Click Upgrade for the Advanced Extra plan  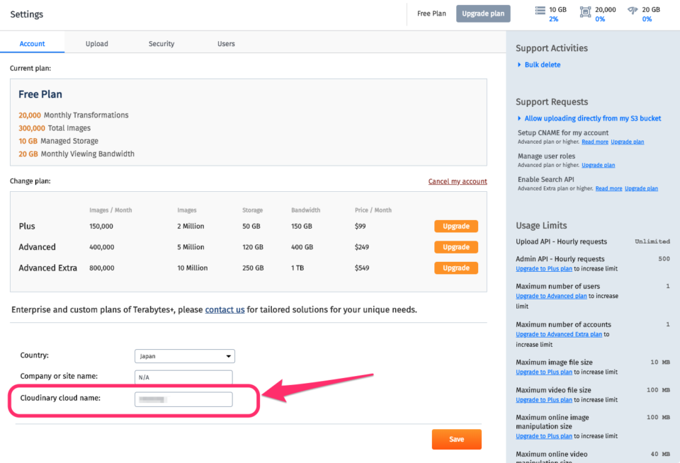[455, 268]
